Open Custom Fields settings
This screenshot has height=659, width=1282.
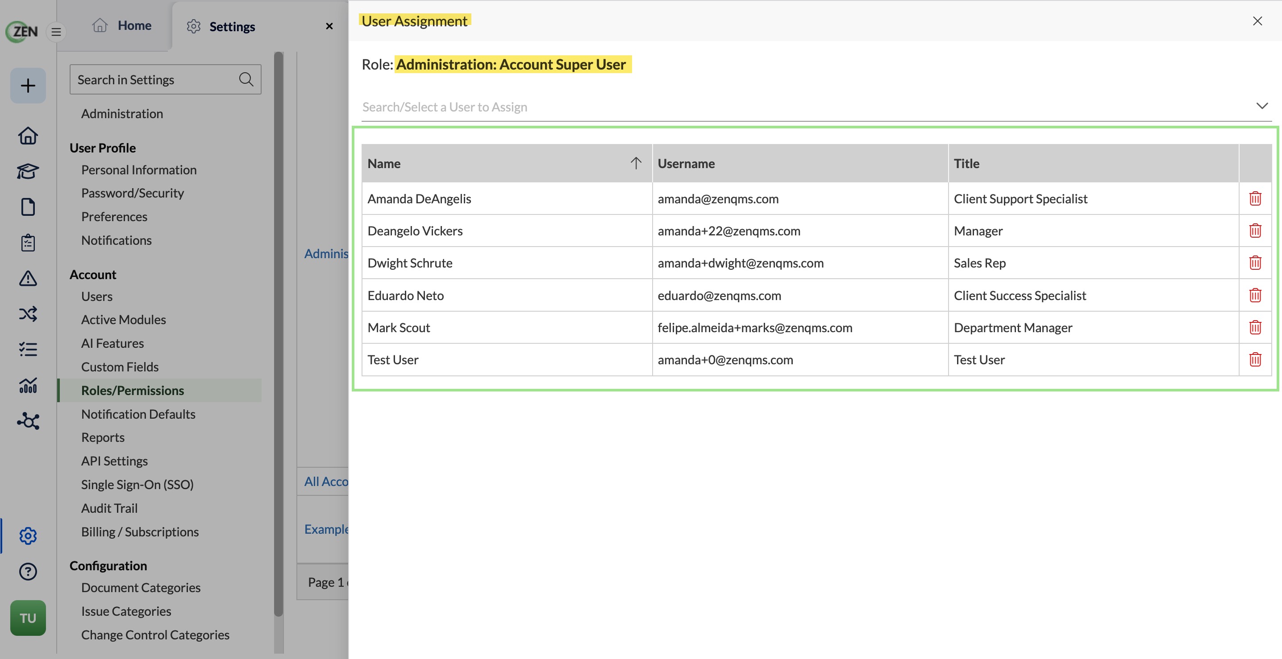click(120, 367)
